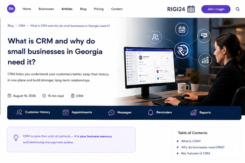Click the document icon beside CRM category
245x163 pixels.
point(73,96)
